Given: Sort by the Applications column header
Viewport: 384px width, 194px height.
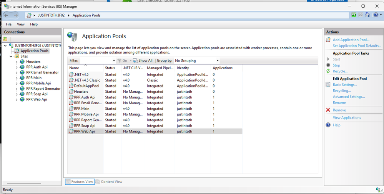Looking at the screenshot, I should coord(226,68).
